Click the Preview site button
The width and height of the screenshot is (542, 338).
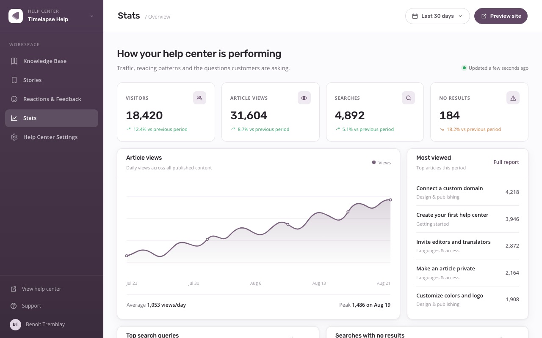[501, 16]
